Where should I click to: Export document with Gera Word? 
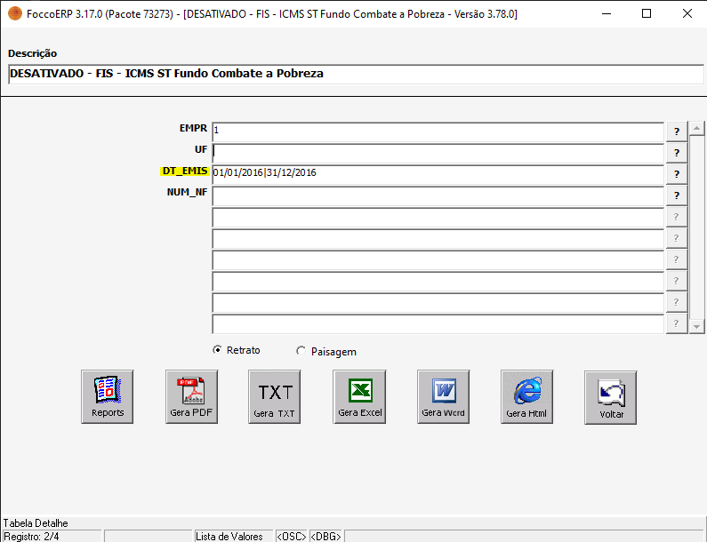point(443,396)
